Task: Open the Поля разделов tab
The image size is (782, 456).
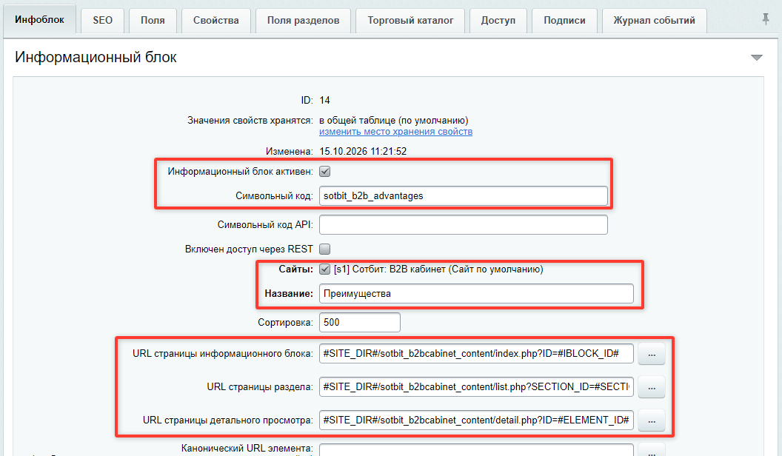Action: (303, 21)
